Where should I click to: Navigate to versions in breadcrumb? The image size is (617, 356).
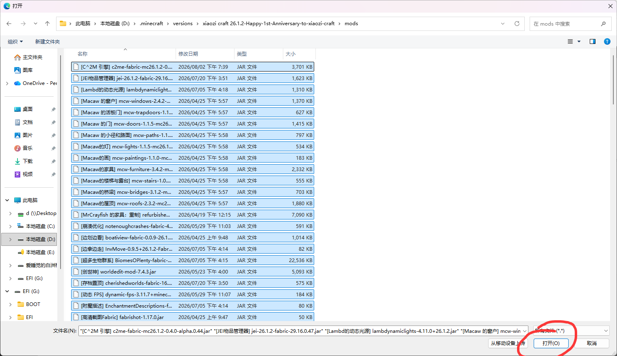click(x=182, y=24)
